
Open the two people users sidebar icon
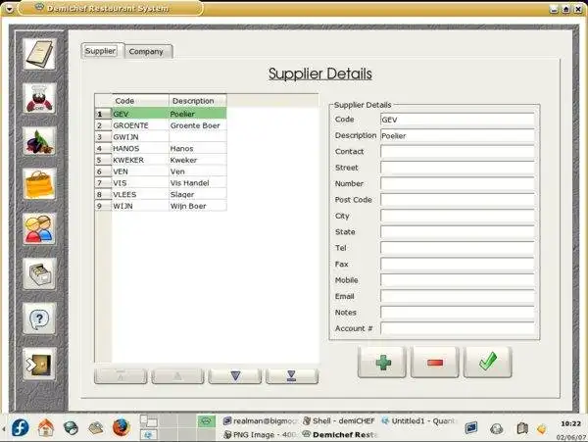point(39,229)
